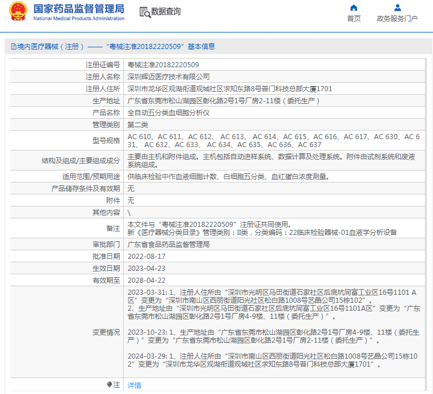The width and height of the screenshot is (433, 394).
Task: Click the 变更情况 label cell
Action: (67, 332)
